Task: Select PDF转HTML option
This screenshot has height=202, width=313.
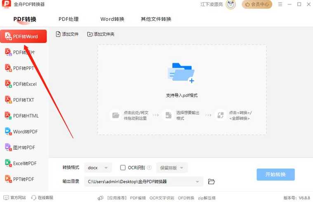Action: point(22,115)
